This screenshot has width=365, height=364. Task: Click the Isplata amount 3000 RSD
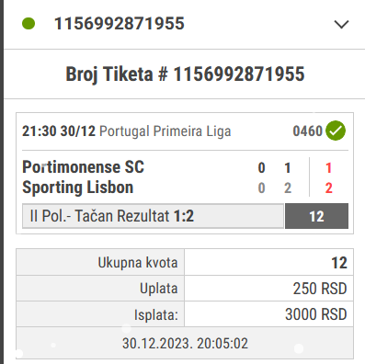tap(315, 314)
